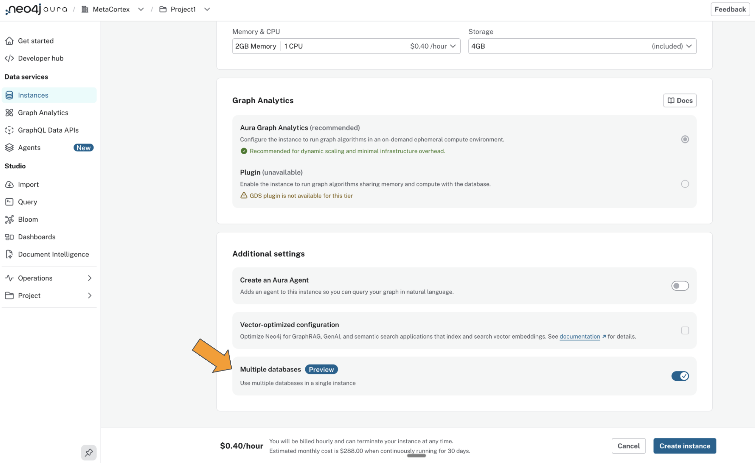Click the Dashboards icon
Image resolution: width=755 pixels, height=463 pixels.
coord(9,237)
